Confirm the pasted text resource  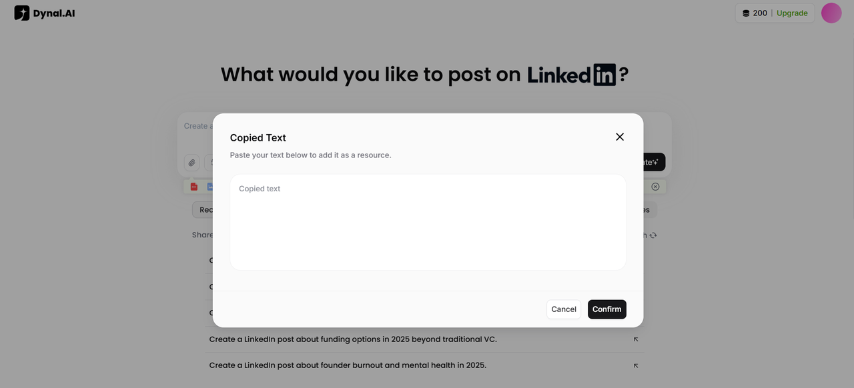pyautogui.click(x=607, y=309)
